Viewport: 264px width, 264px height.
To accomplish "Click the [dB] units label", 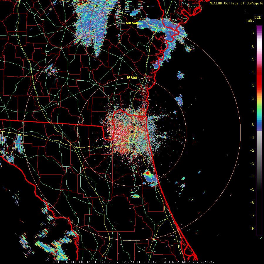I will pos(251,20).
